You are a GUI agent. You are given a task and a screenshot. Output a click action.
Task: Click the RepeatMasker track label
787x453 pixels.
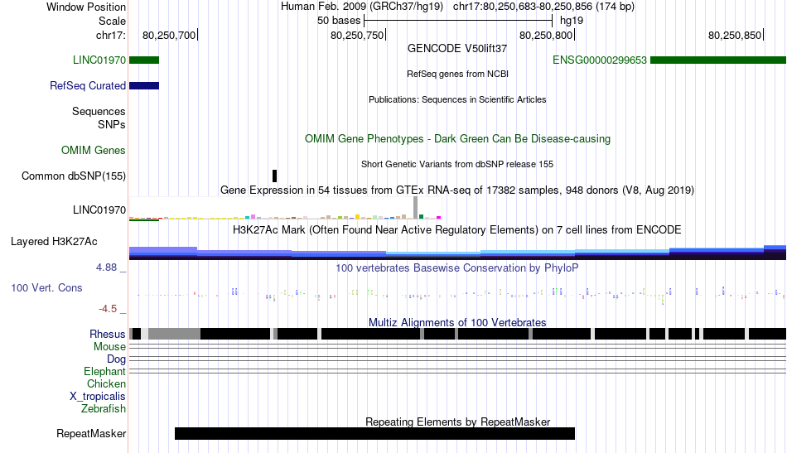point(91,433)
